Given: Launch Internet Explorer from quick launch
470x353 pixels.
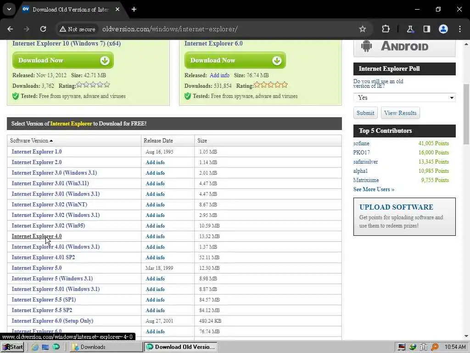Looking at the screenshot, I should pos(35,347).
